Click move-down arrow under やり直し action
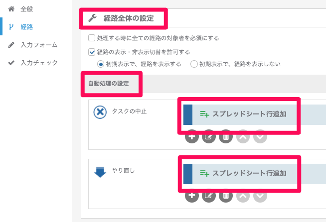This screenshot has height=222, width=326. point(260,196)
